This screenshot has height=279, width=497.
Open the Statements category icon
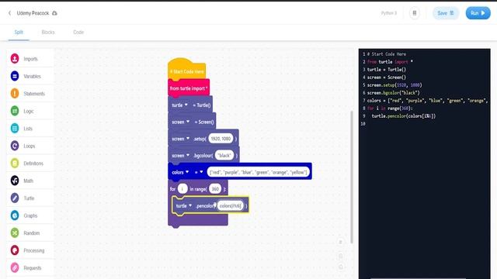pyautogui.click(x=15, y=93)
